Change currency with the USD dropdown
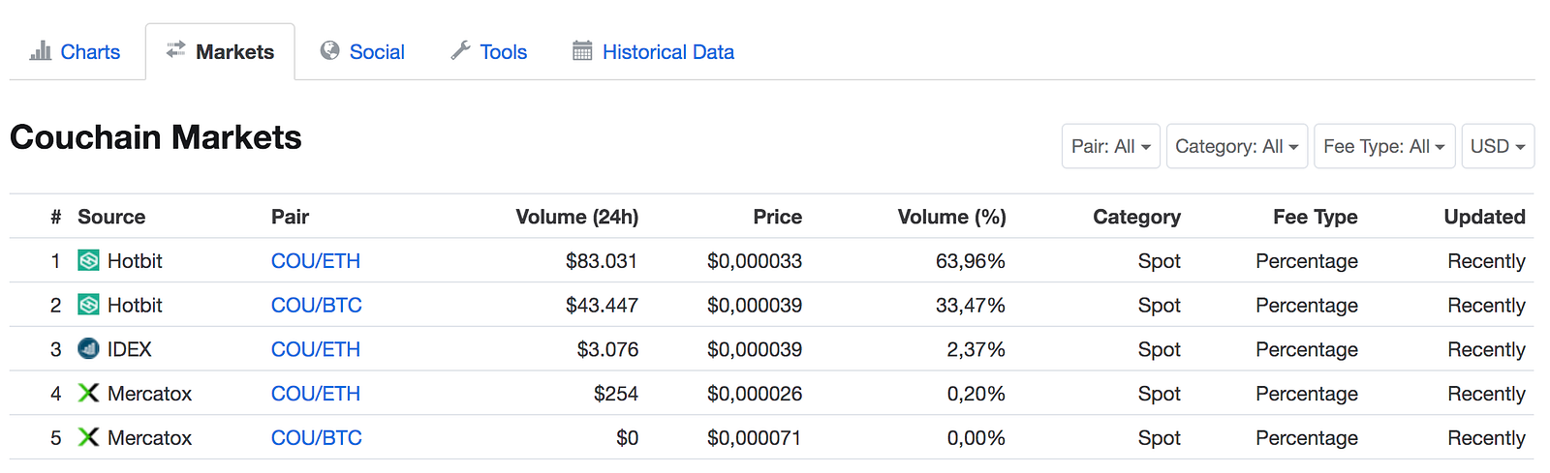The image size is (1550, 473). pos(1497,146)
